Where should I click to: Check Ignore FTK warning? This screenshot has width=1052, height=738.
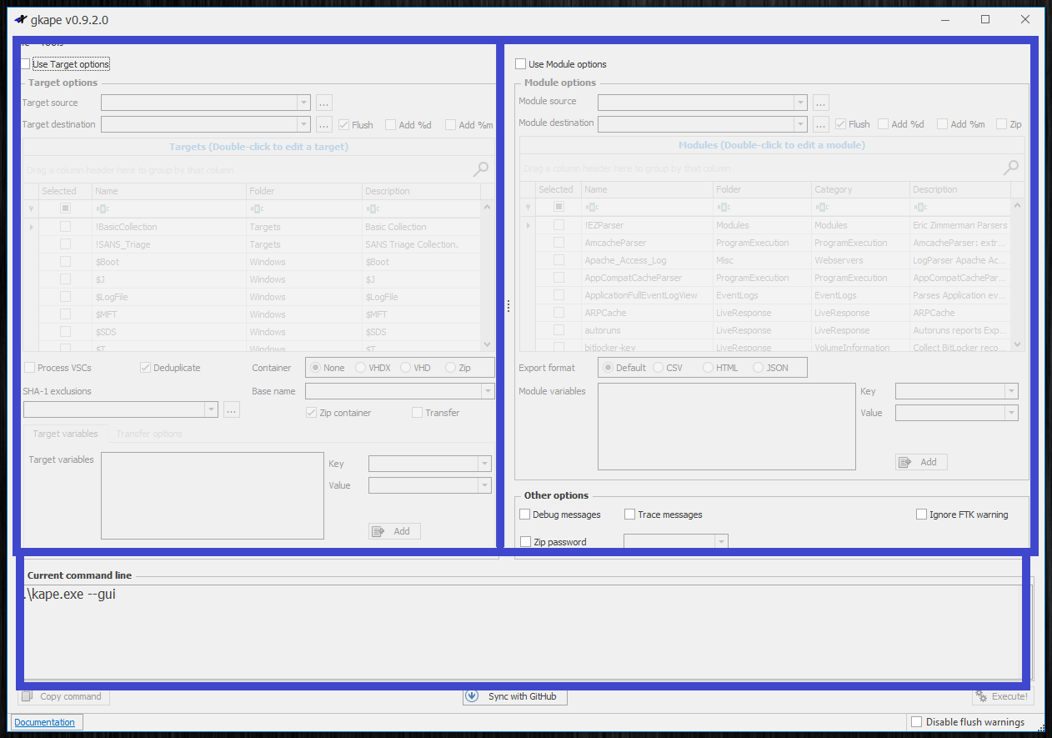pos(921,515)
